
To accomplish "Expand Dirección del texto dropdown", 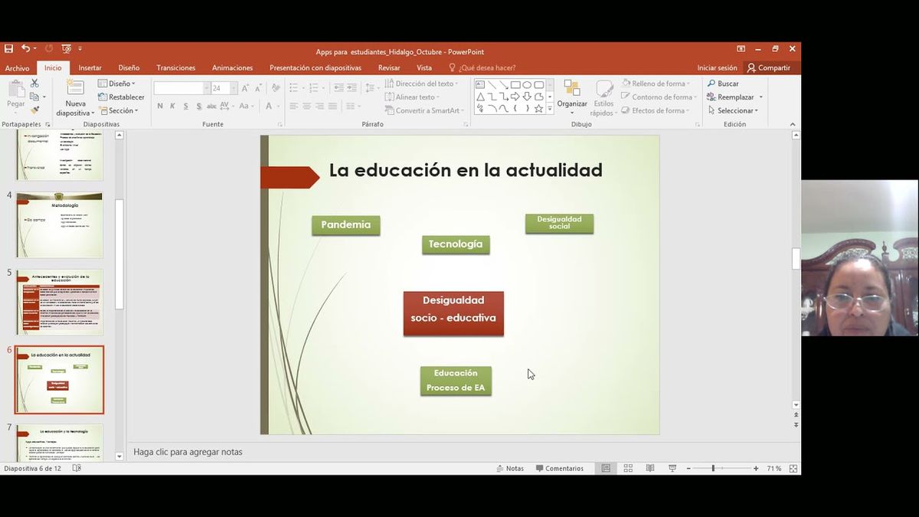I will [x=422, y=83].
